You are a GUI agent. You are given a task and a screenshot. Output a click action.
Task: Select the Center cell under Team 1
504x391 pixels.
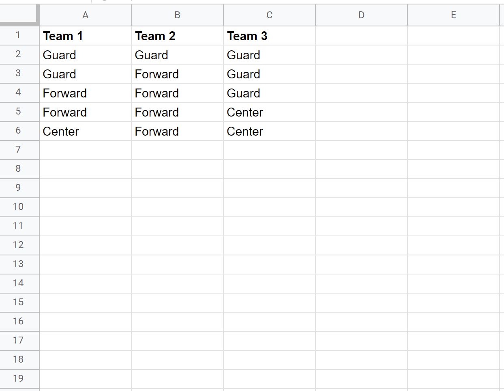(85, 131)
